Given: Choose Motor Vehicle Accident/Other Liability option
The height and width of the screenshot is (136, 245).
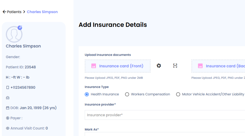Looking at the screenshot, I should point(178,94).
